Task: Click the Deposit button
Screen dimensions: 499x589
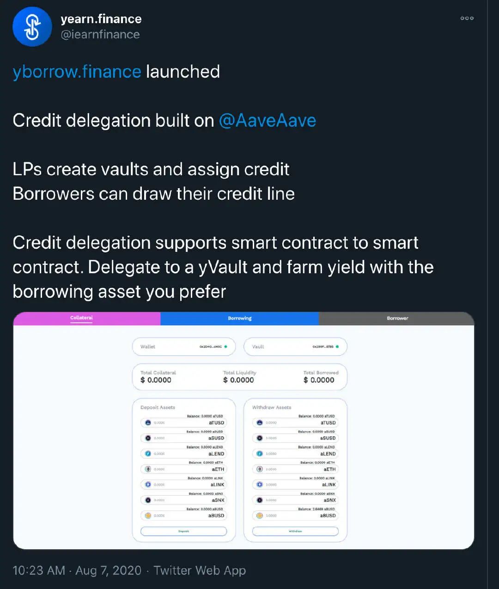Action: pos(183,531)
